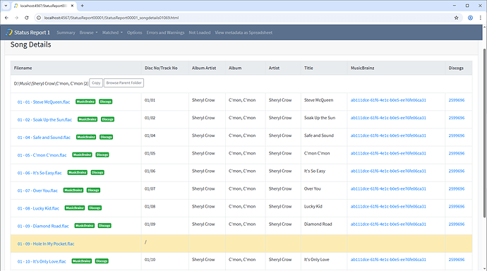Open file 01 - 08 - Lucky Kid.flac
487x271 pixels.
(x=38, y=208)
